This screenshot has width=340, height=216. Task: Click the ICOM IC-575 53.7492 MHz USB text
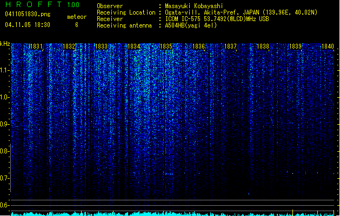[217, 19]
